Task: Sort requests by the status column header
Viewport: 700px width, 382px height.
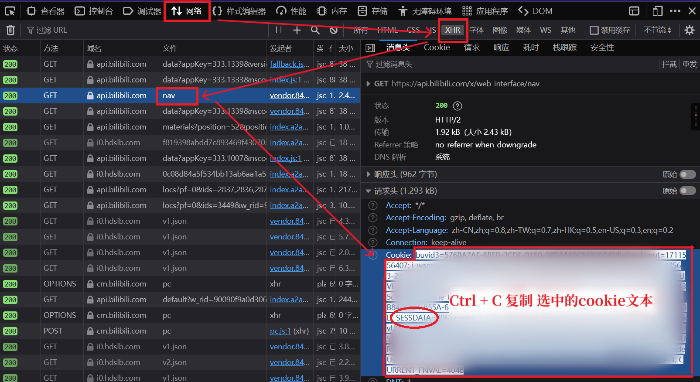Action: 20,48
